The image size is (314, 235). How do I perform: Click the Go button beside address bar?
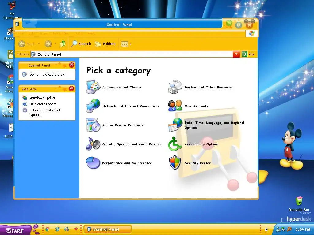(x=248, y=54)
